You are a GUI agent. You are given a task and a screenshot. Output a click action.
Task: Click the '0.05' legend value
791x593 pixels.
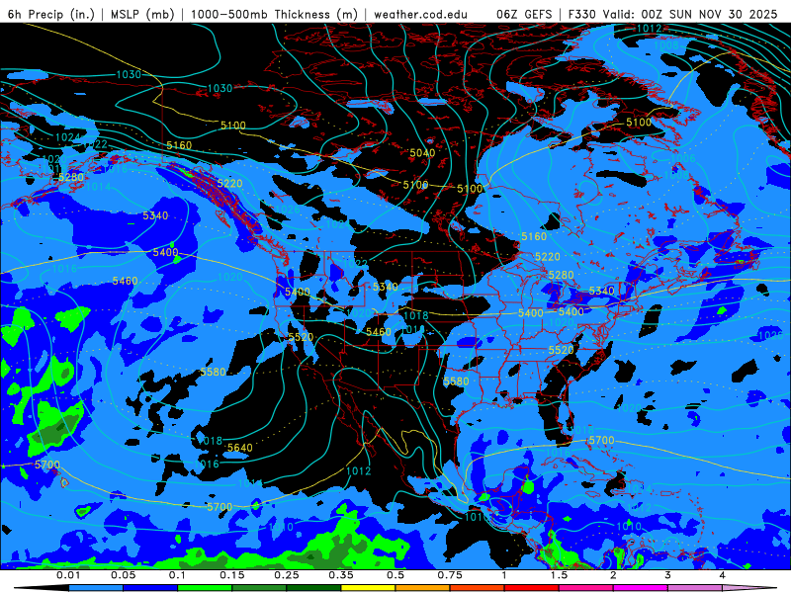pyautogui.click(x=123, y=575)
